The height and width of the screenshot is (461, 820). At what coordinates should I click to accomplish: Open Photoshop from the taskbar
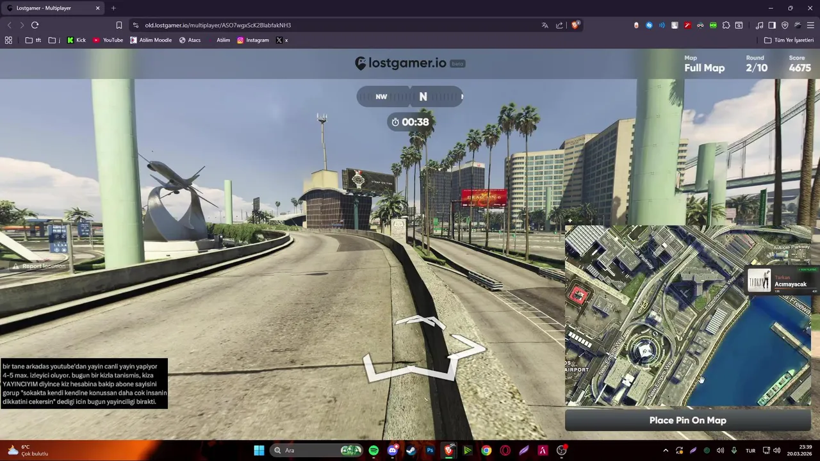430,450
